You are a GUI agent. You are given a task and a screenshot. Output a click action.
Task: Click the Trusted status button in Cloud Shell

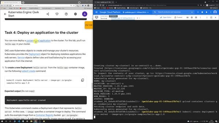click(x=178, y=17)
